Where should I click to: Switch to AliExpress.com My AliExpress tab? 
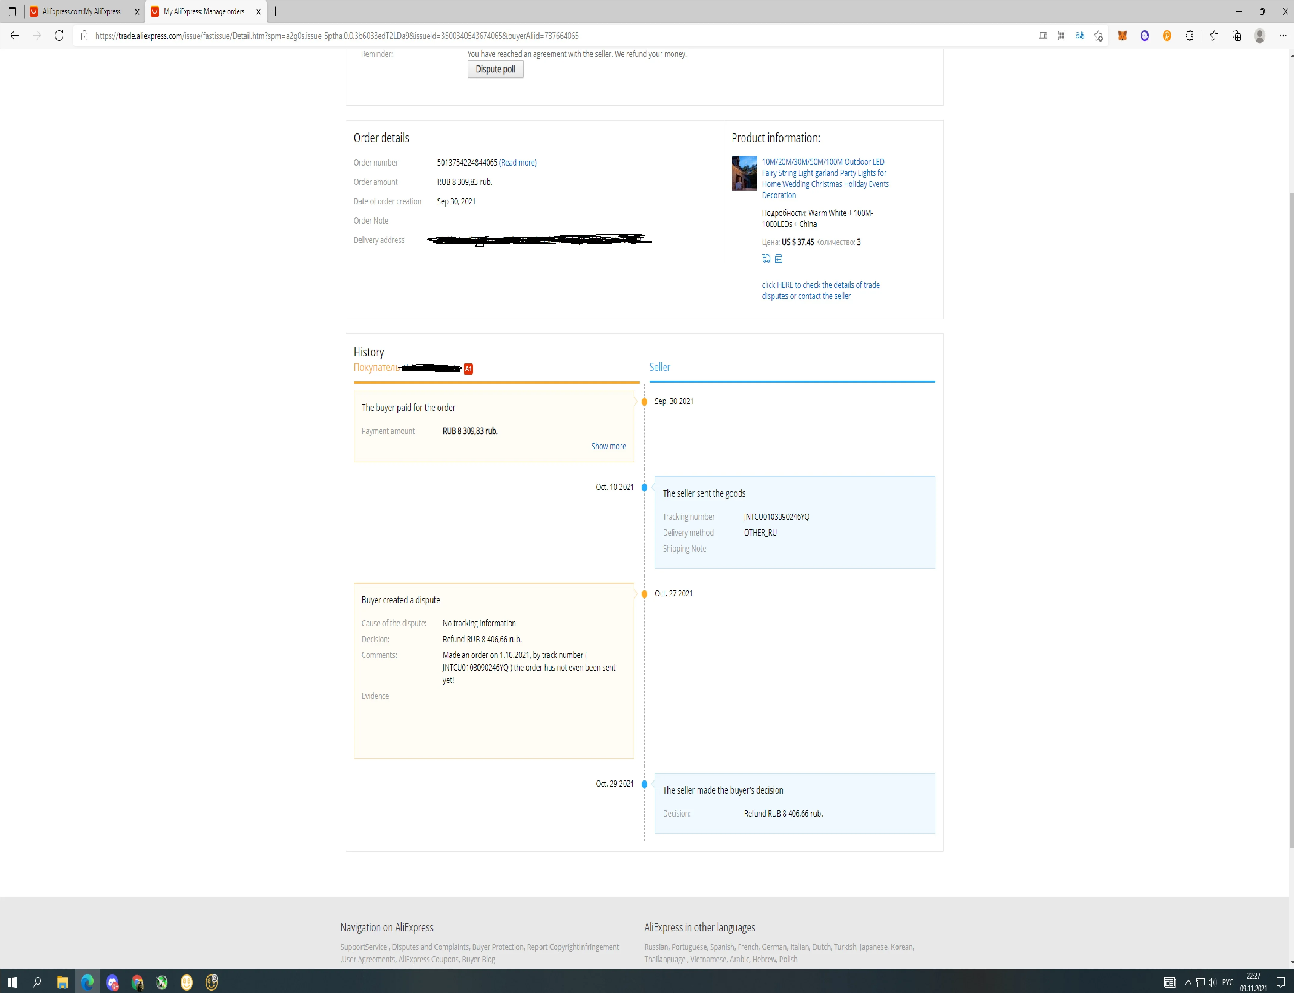coord(82,11)
